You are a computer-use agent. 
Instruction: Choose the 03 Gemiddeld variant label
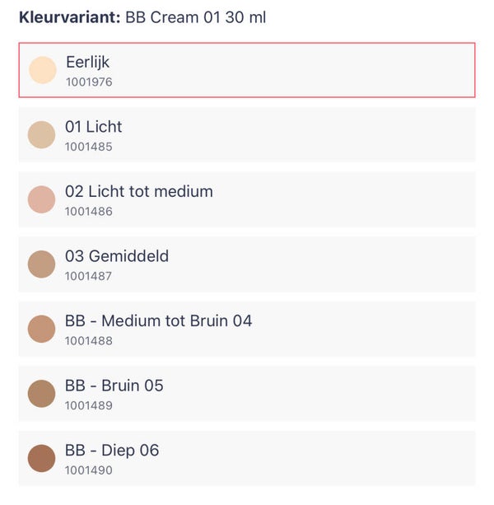point(116,256)
